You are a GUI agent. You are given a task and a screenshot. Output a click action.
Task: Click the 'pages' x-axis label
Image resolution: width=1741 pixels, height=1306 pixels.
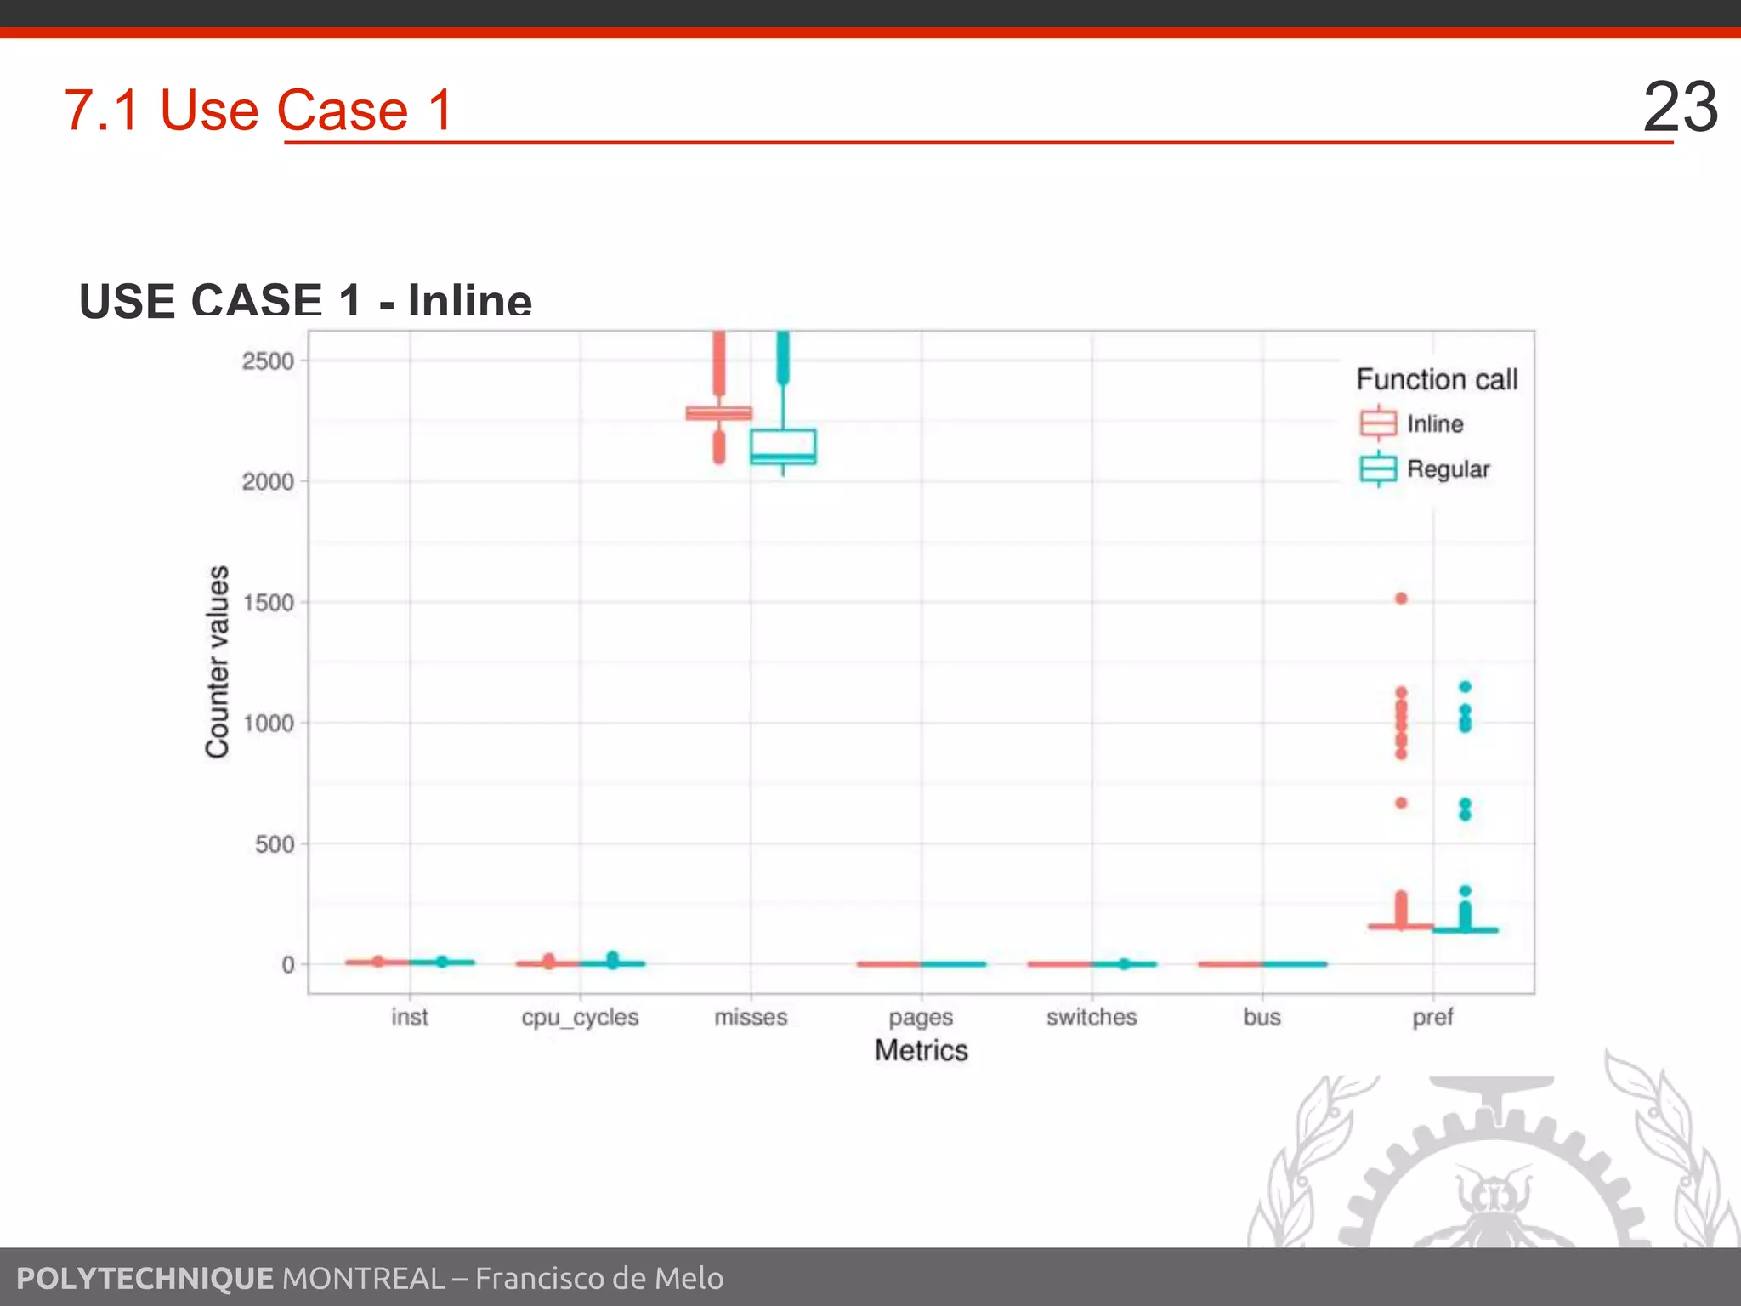click(x=922, y=1019)
